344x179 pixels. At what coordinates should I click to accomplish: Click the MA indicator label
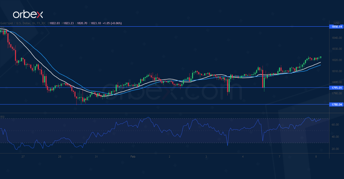point(2,27)
